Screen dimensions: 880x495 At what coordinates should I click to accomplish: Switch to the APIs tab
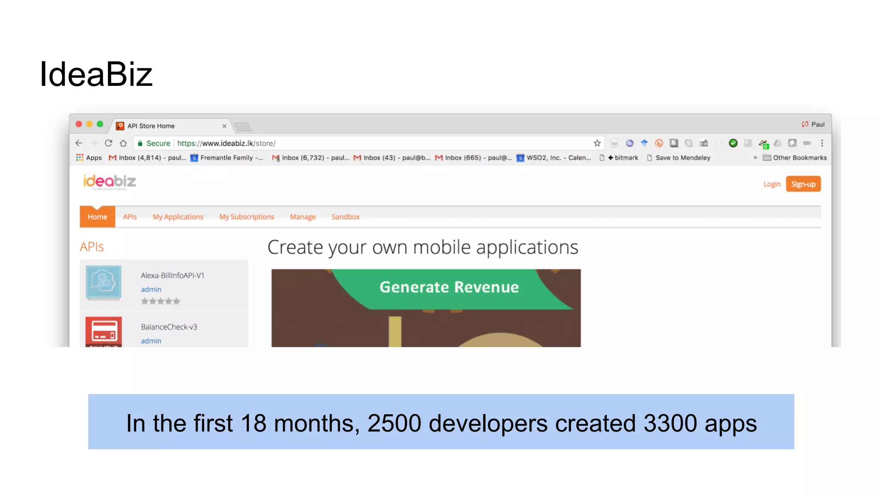(130, 217)
